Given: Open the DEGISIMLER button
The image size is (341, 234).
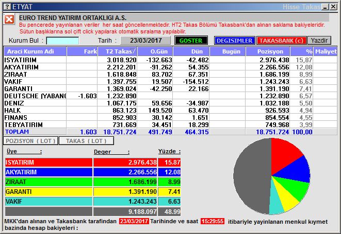Looking at the screenshot, I should click(234, 40).
